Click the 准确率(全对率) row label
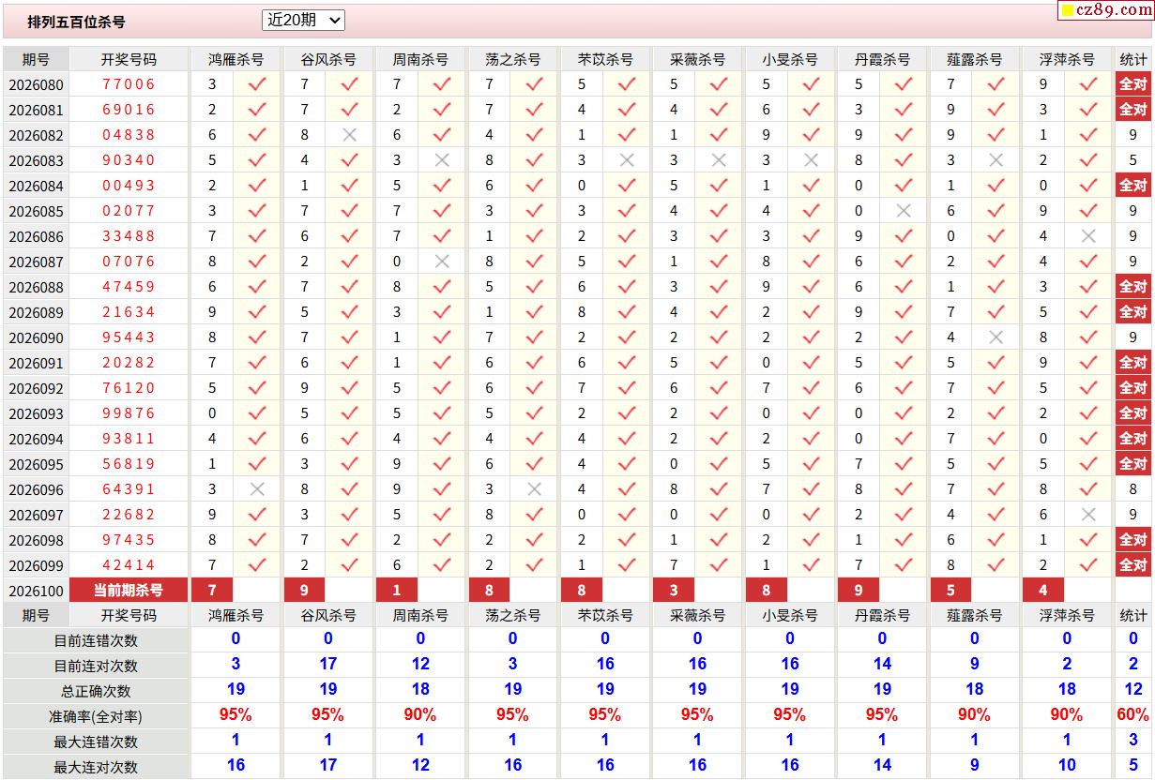 coord(96,716)
